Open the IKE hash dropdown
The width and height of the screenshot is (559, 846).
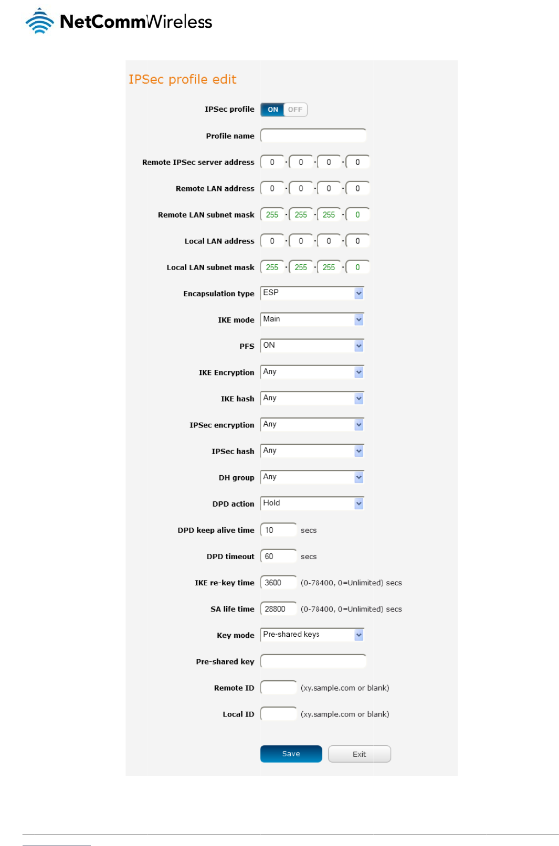click(312, 398)
